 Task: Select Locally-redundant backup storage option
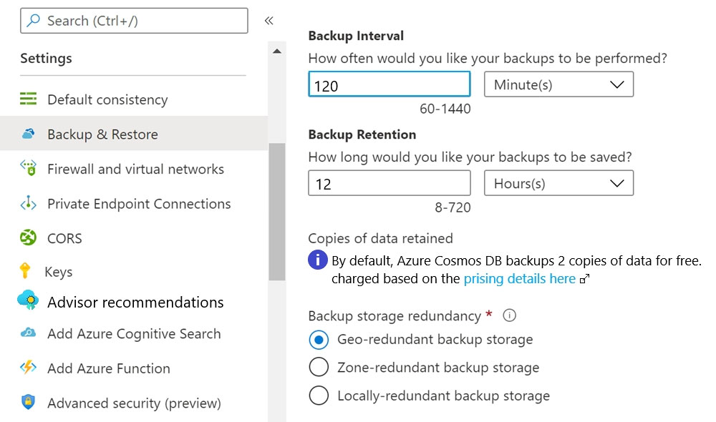click(x=319, y=396)
